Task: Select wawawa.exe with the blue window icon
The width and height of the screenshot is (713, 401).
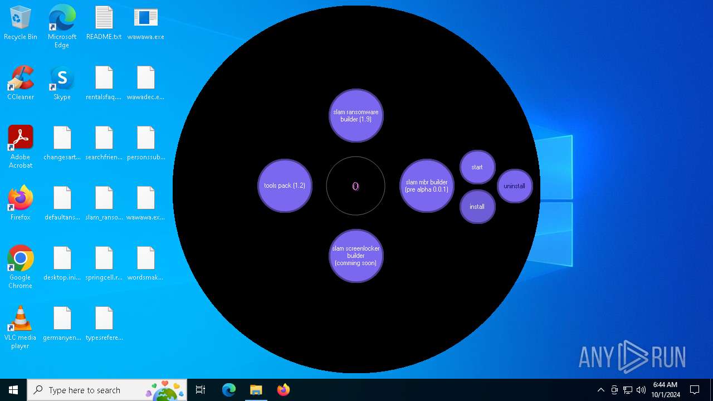Action: click(145, 23)
